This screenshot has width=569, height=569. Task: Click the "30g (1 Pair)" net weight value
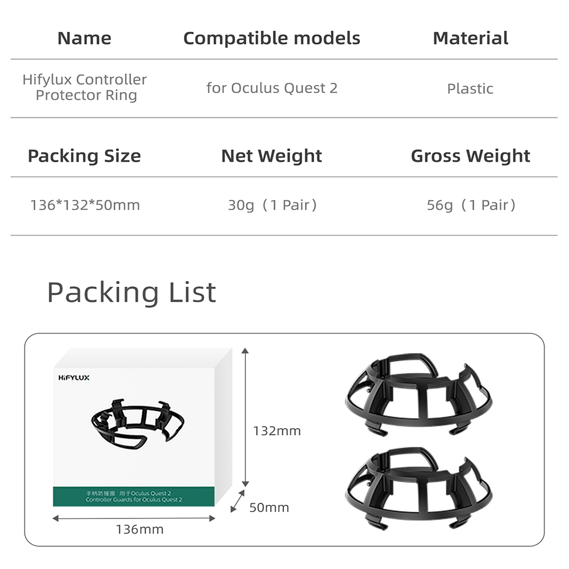coord(272,205)
